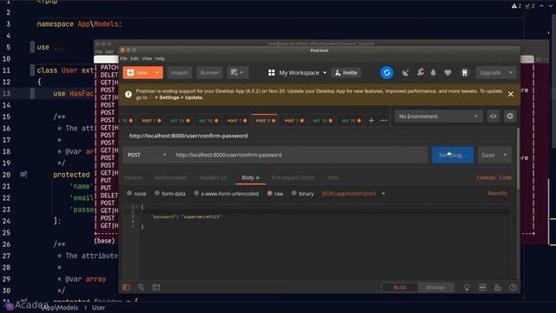Image resolution: width=556 pixels, height=313 pixels.
Task: Open tab options ellipsis menu
Action: [384, 121]
